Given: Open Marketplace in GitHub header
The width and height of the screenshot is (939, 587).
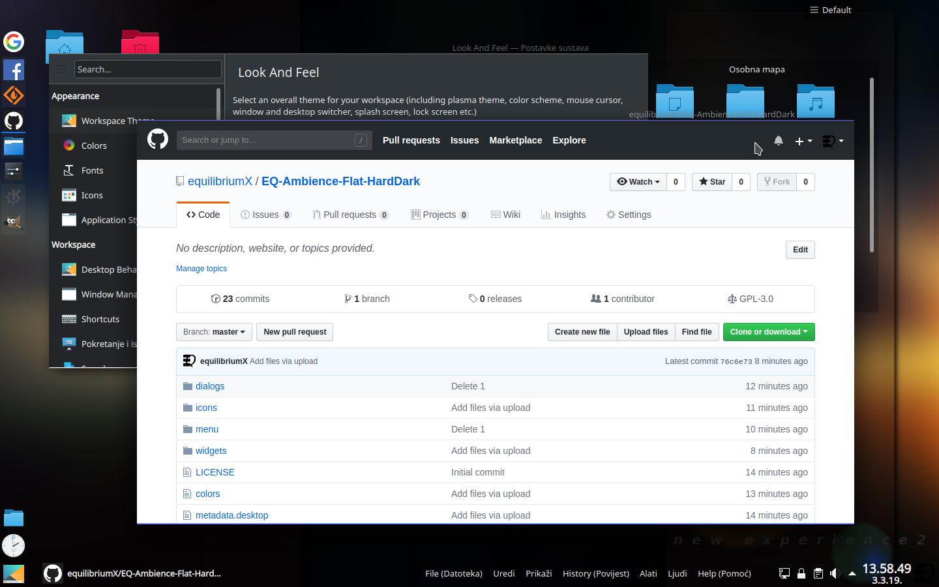Looking at the screenshot, I should pyautogui.click(x=516, y=140).
